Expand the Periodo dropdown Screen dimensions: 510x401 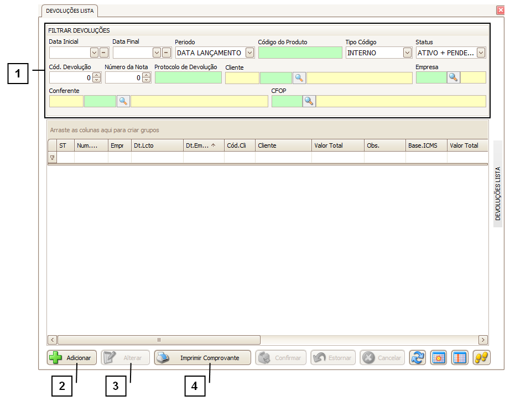(249, 53)
